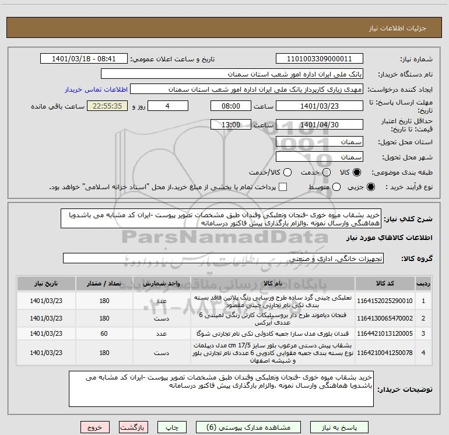Click the چاپ print button
This screenshot has height=435, width=449.
[x=172, y=427]
